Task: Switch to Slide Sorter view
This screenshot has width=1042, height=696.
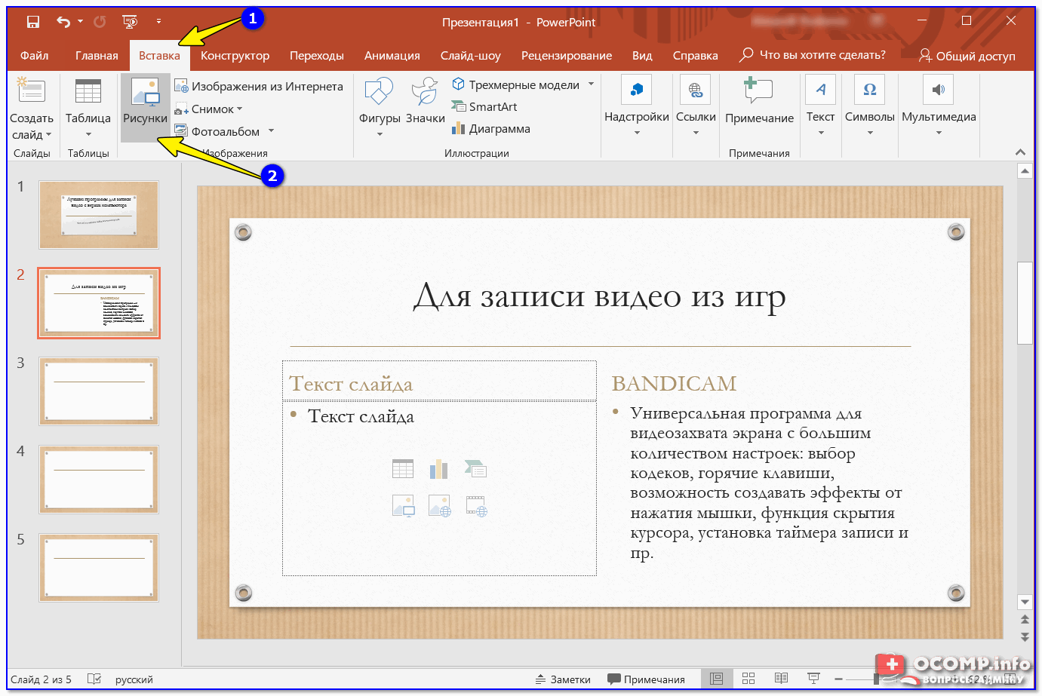Action: [748, 679]
